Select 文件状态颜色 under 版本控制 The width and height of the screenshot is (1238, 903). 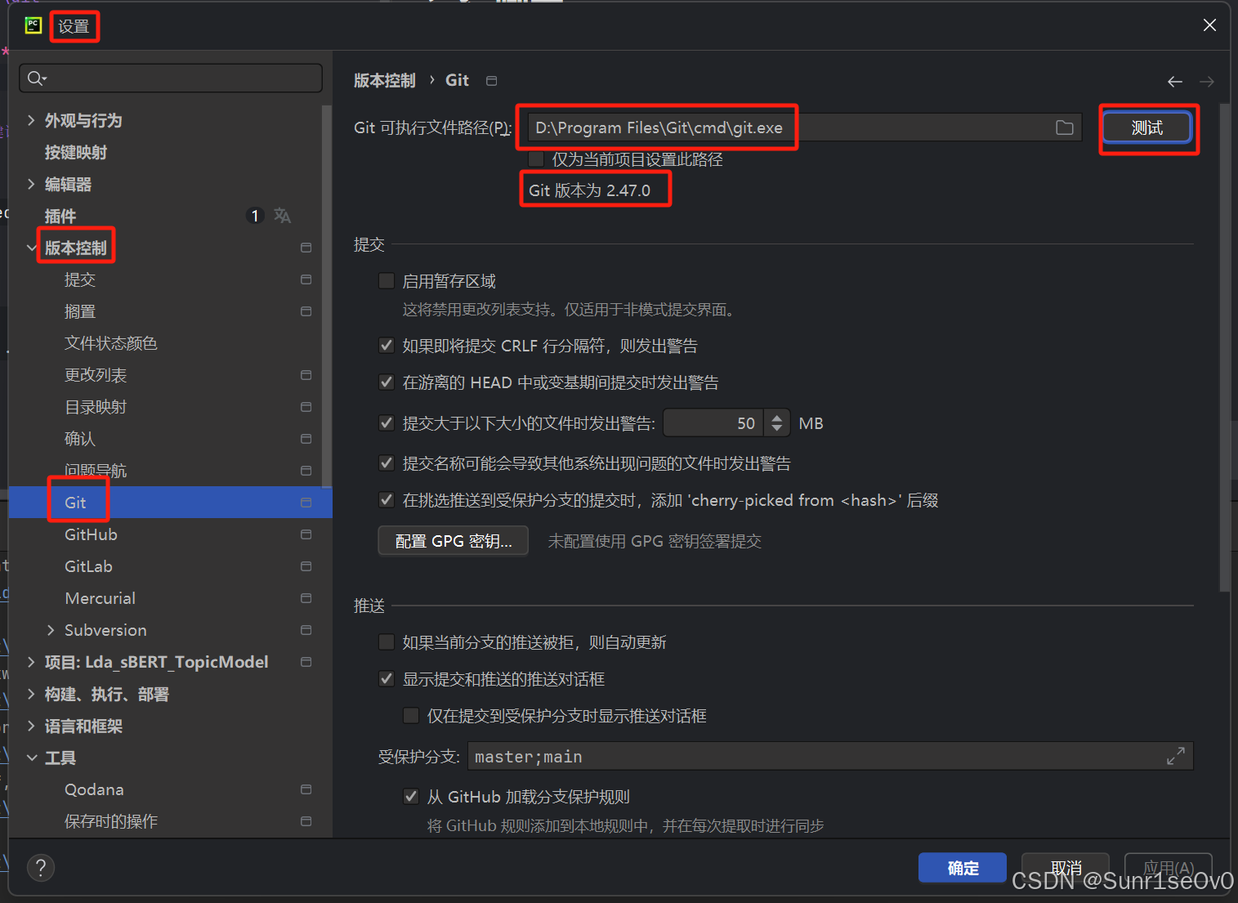[x=111, y=343]
